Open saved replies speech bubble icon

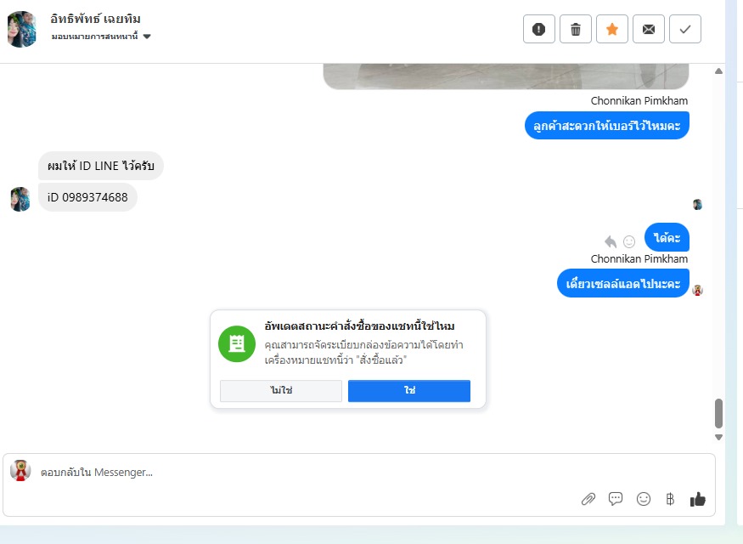coord(616,499)
